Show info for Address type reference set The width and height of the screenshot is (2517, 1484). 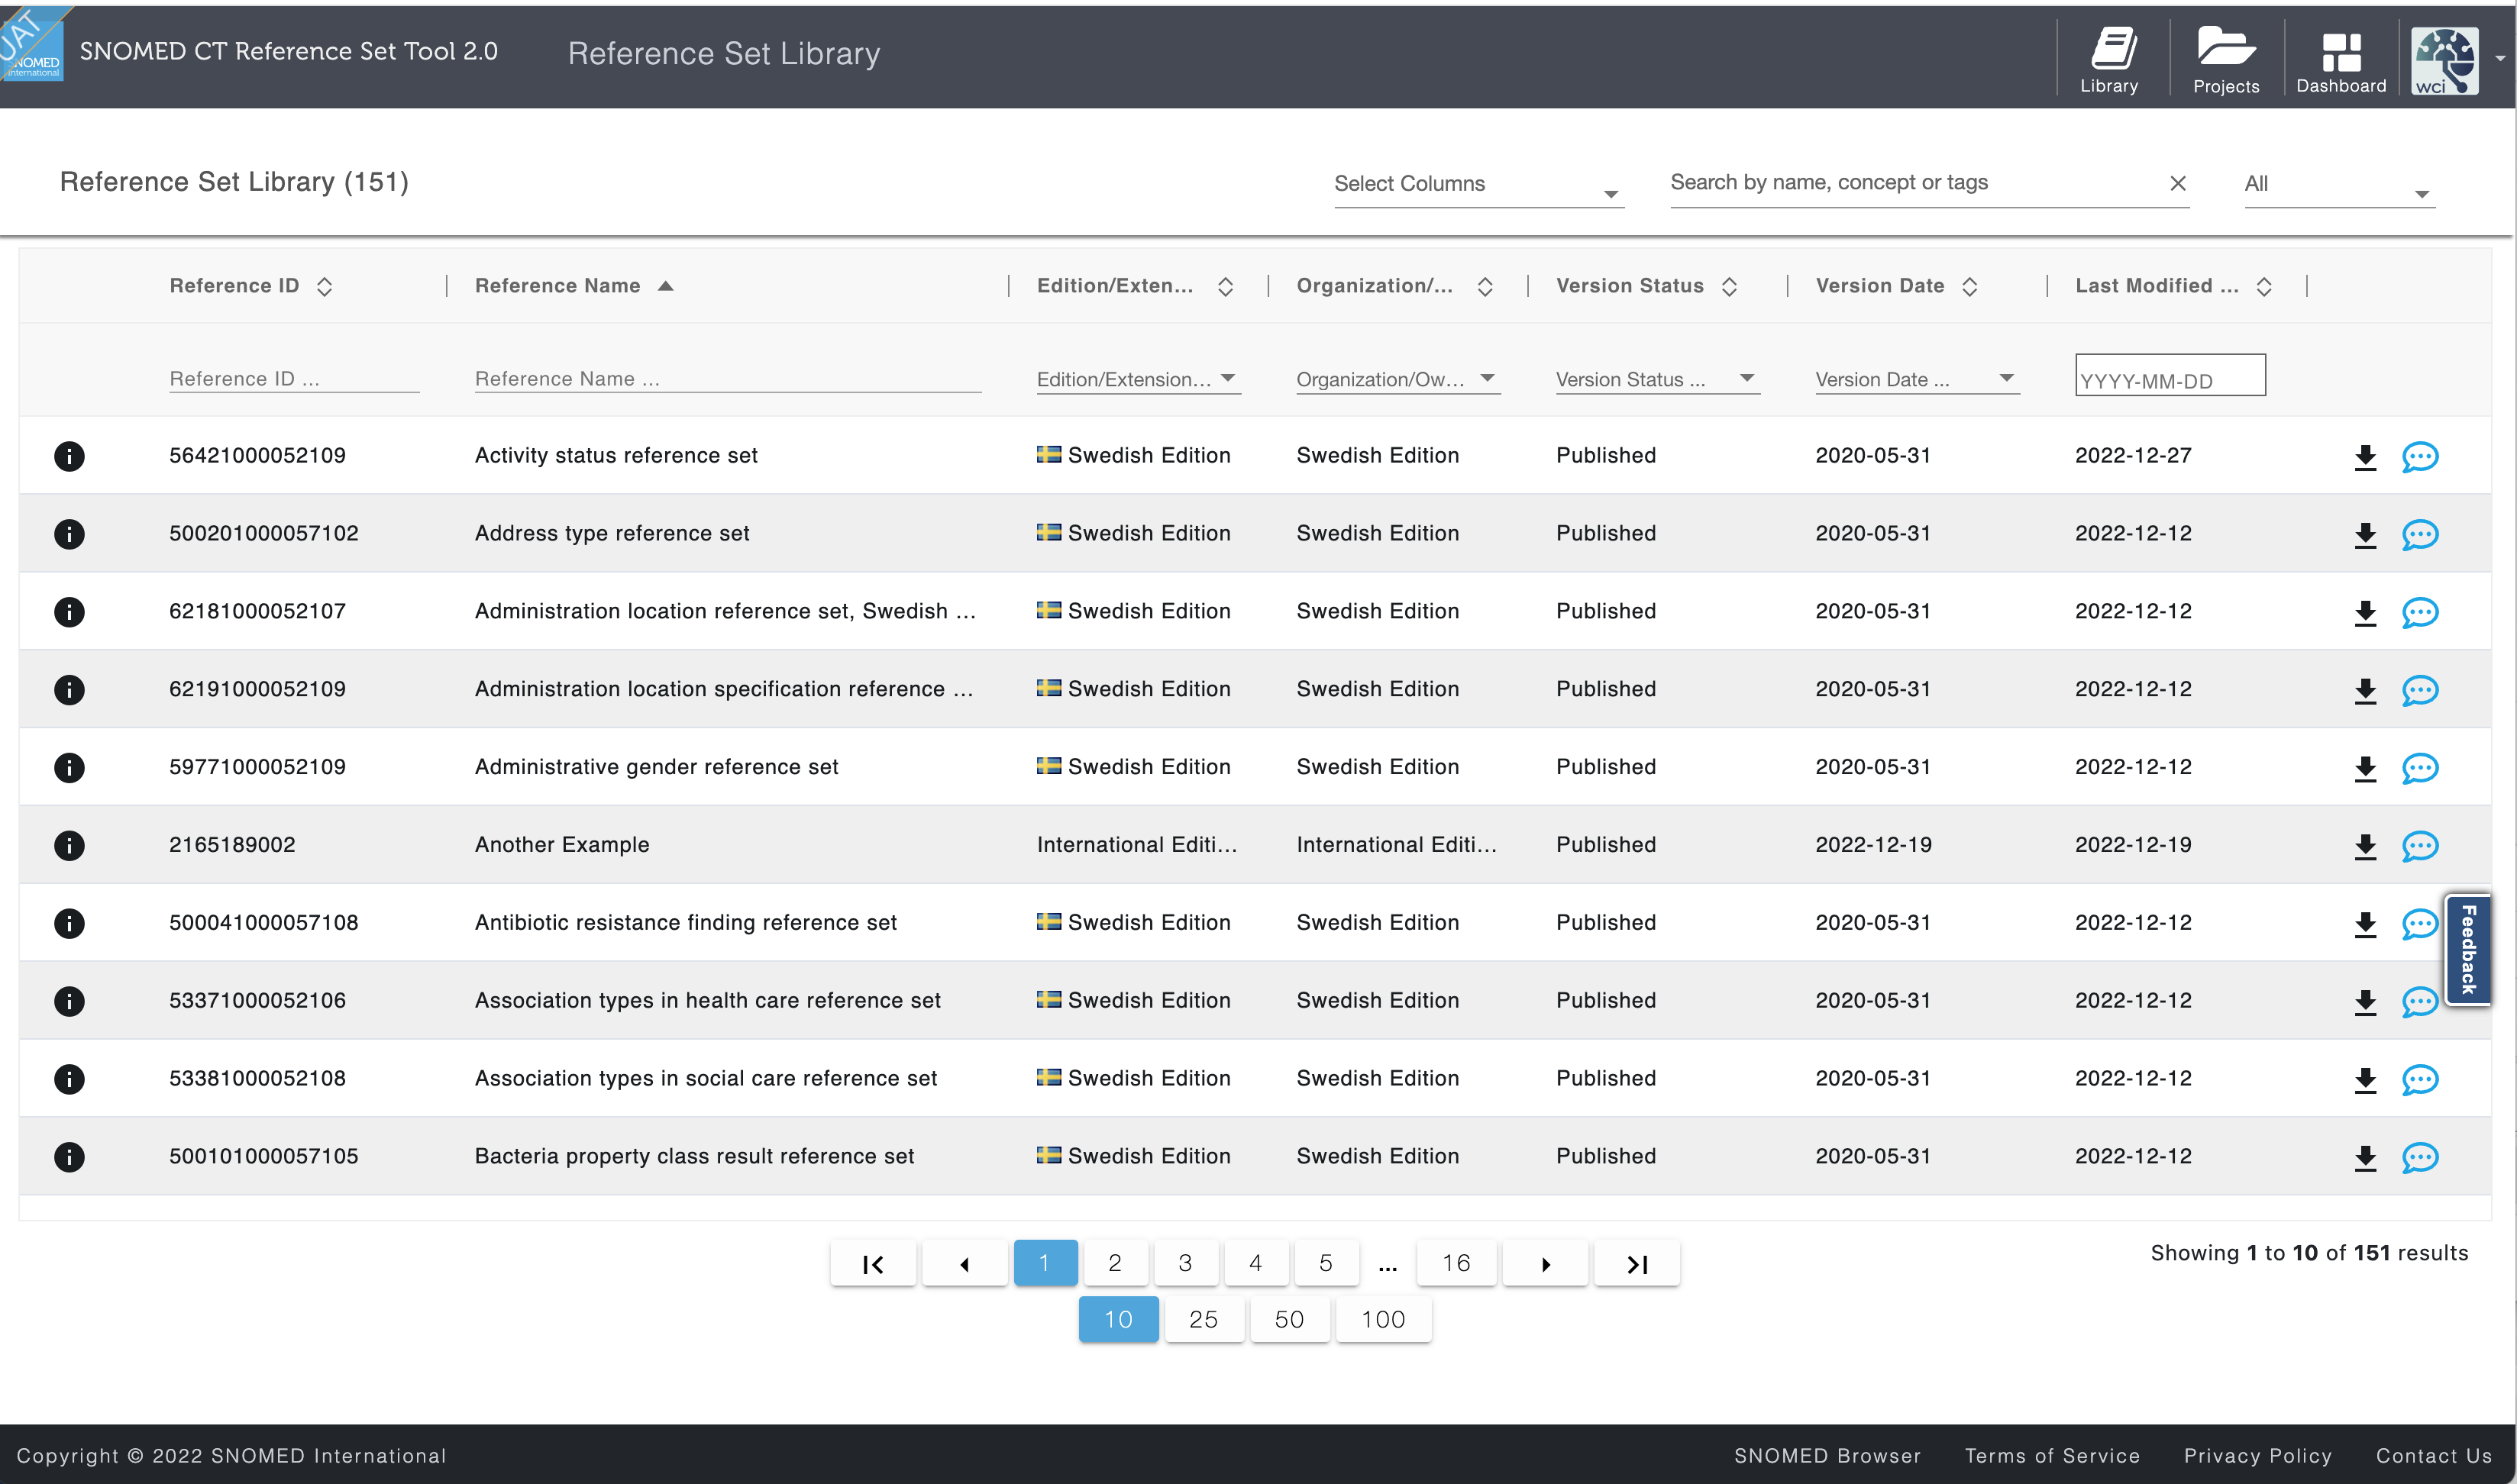(69, 534)
